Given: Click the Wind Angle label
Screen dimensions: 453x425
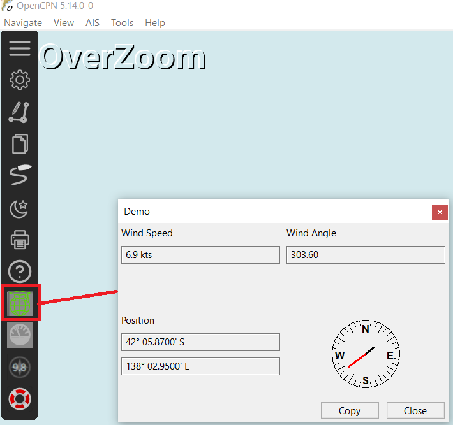Looking at the screenshot, I should click(311, 233).
